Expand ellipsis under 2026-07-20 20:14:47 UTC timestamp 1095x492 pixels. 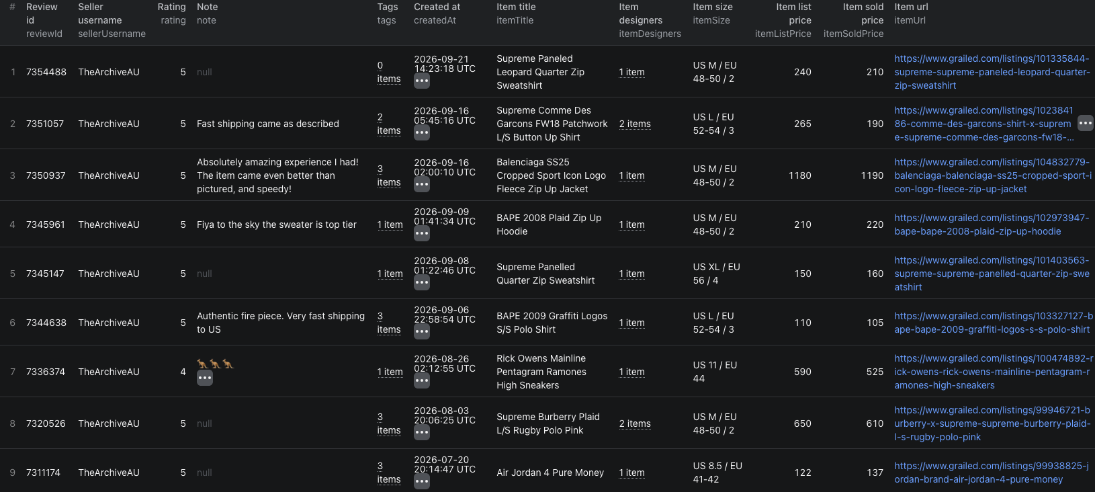[422, 482]
